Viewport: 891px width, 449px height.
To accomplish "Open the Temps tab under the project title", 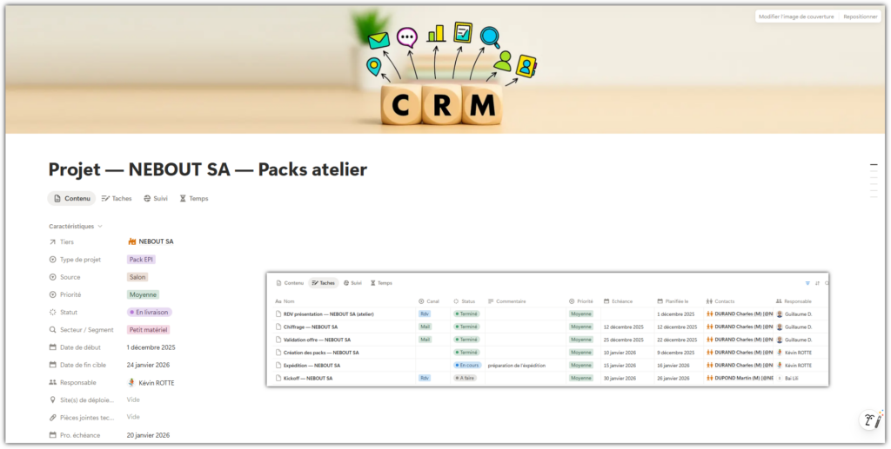I will (194, 198).
